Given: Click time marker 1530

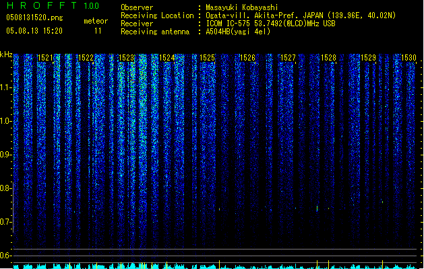Looking at the screenshot, I should click(408, 58).
